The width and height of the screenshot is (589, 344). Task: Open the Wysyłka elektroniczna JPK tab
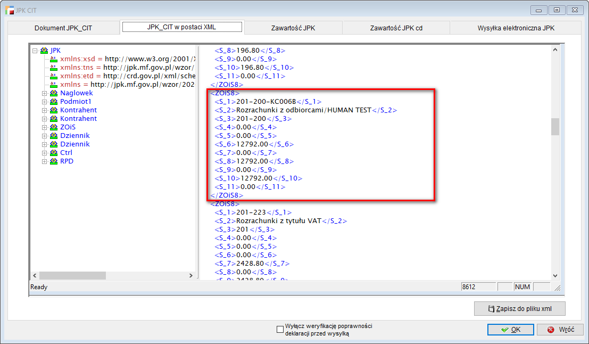pyautogui.click(x=516, y=28)
